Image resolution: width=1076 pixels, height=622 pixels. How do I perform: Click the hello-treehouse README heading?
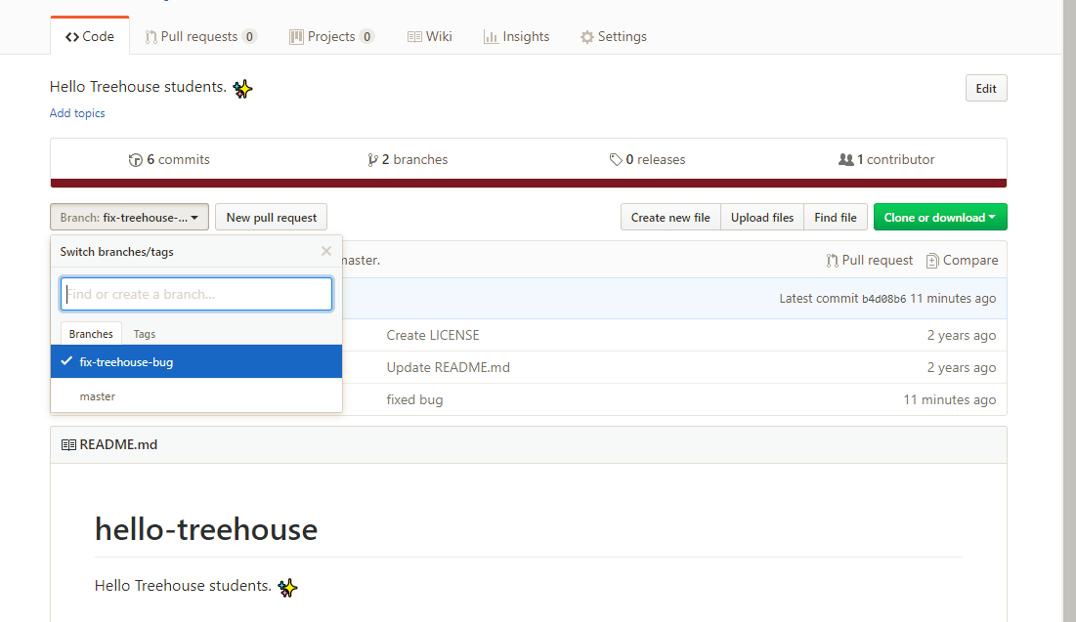(206, 529)
